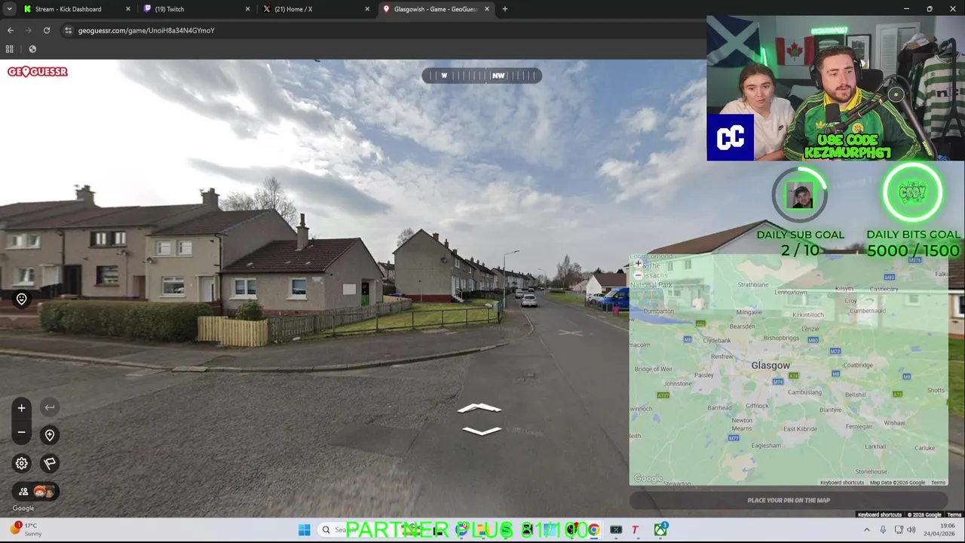Close the Kick Dashboard tab

(x=127, y=9)
